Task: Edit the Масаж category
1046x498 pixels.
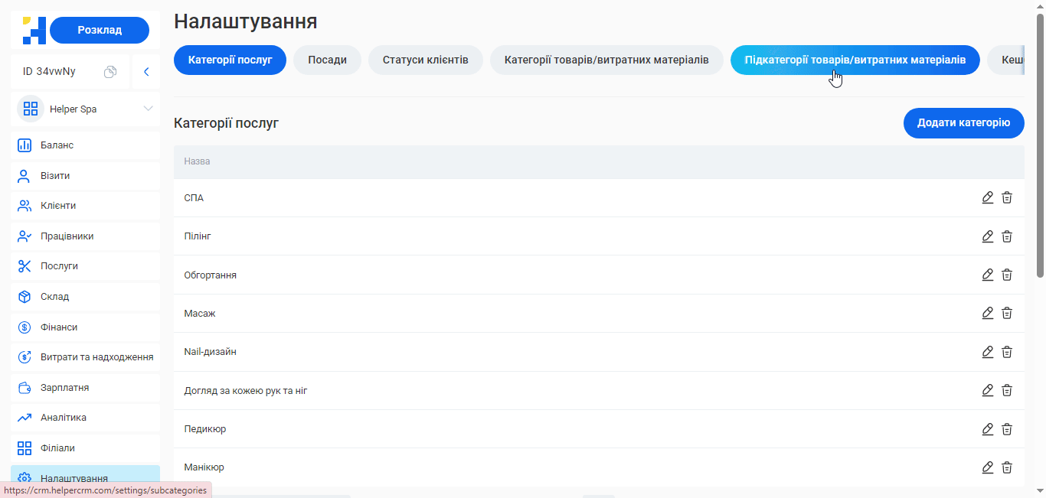Action: pyautogui.click(x=987, y=313)
